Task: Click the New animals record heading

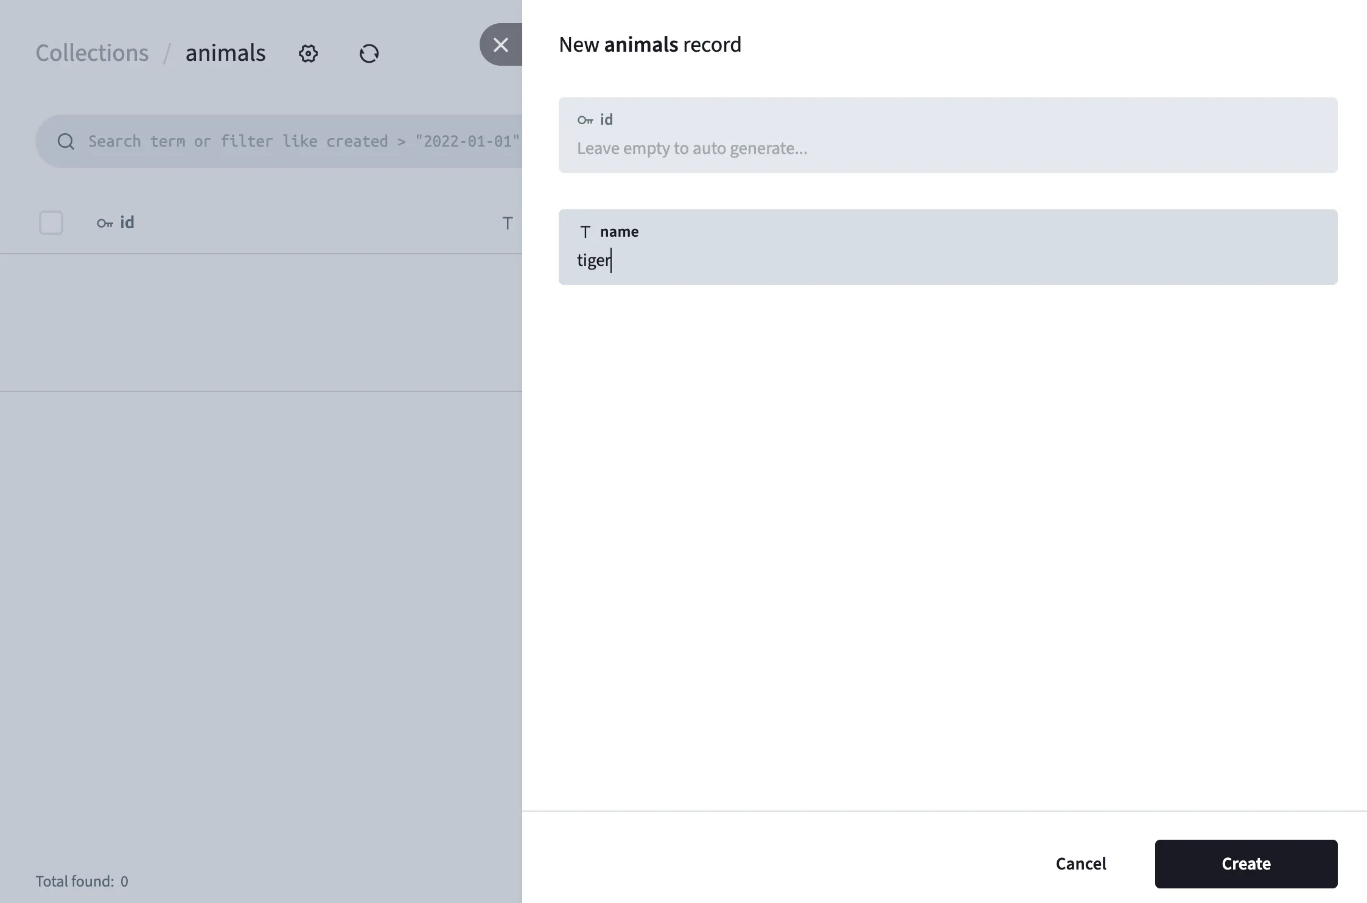Action: (649, 44)
